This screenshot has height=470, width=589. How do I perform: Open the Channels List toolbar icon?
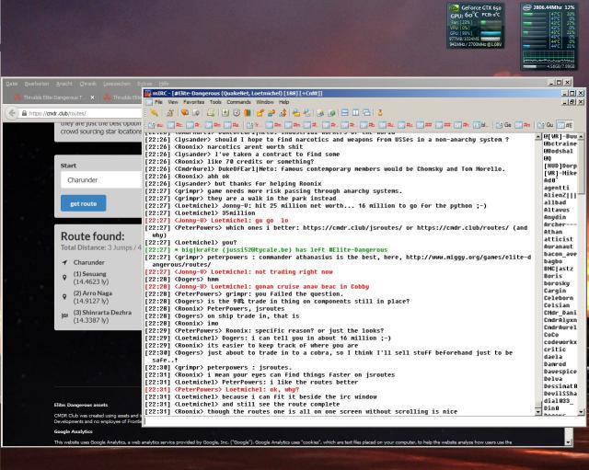(x=196, y=112)
